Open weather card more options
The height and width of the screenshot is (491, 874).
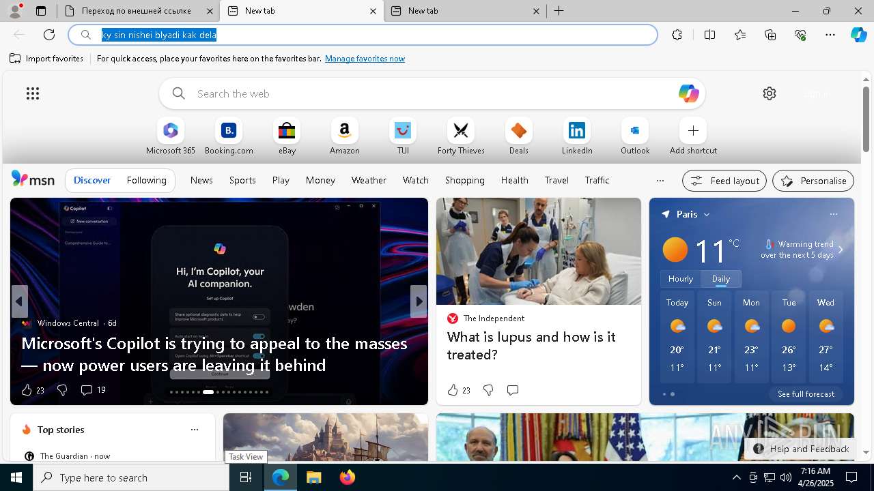833,214
